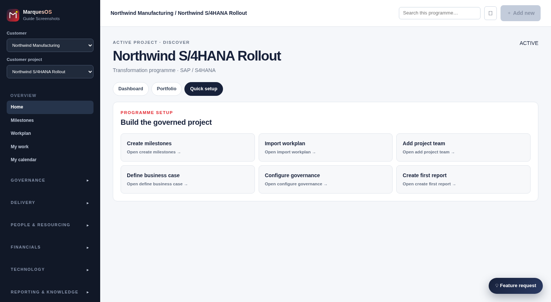Image resolution: width=551 pixels, height=302 pixels.
Task: Expand the Governance section arrow
Action: click(x=88, y=181)
